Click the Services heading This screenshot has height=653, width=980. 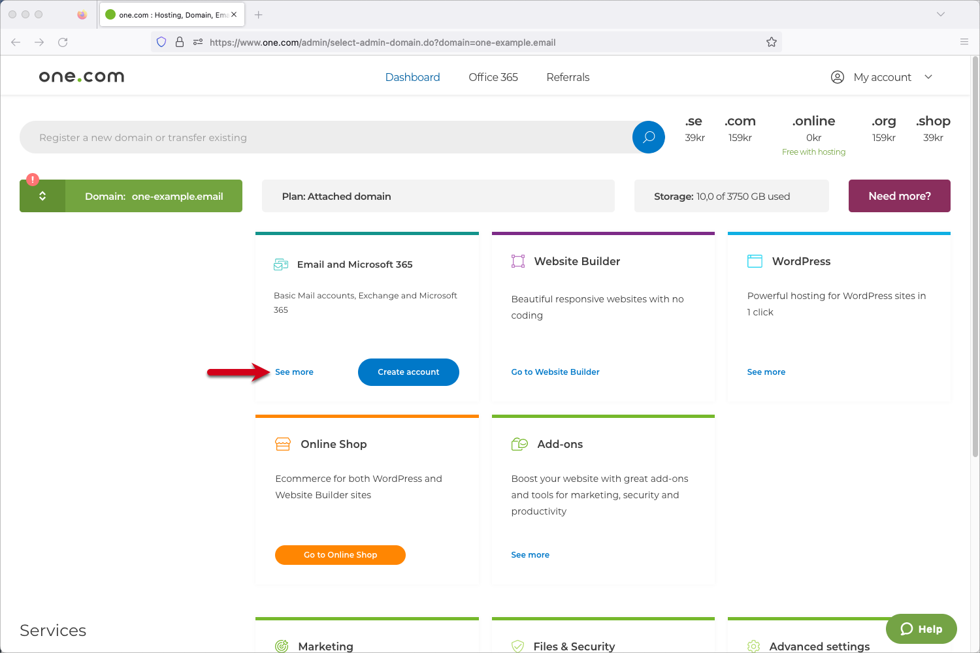pos(53,630)
